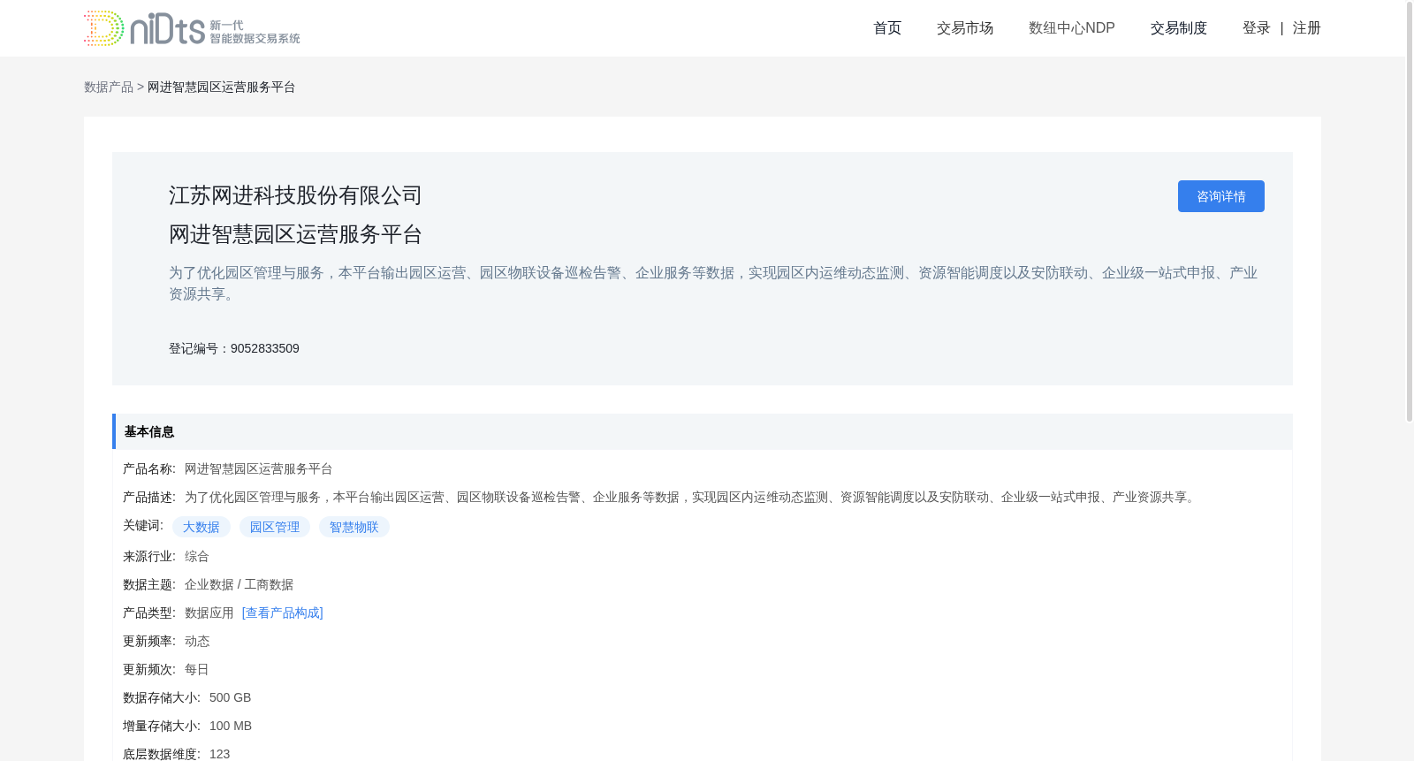Select the 大数据 keyword tag

click(201, 527)
